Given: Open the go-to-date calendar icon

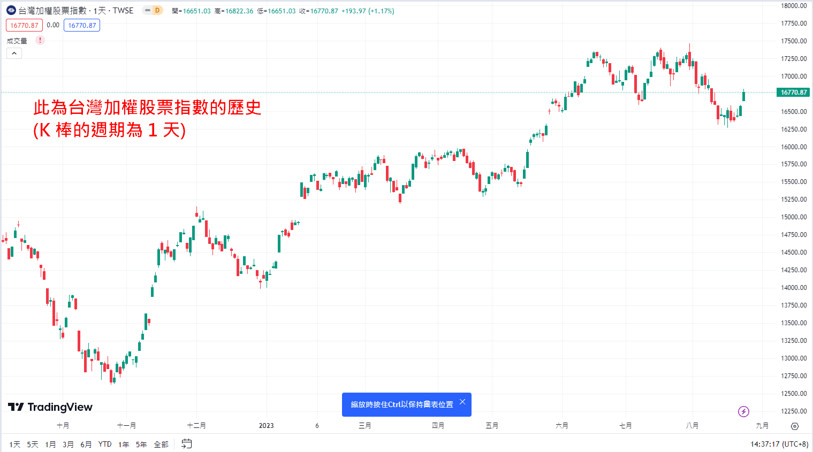Looking at the screenshot, I should [x=186, y=443].
